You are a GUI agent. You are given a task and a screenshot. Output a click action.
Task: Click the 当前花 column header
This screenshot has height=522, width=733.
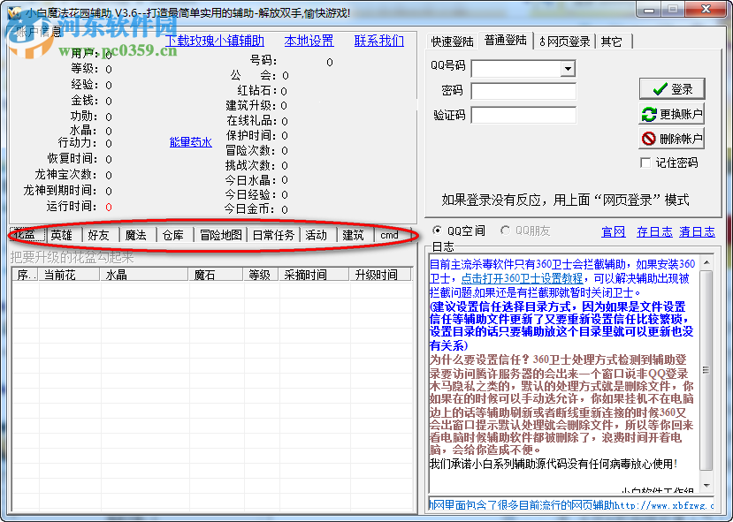(70, 275)
